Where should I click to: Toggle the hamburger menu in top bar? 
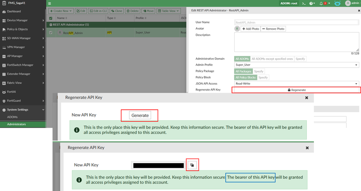click(x=49, y=4)
